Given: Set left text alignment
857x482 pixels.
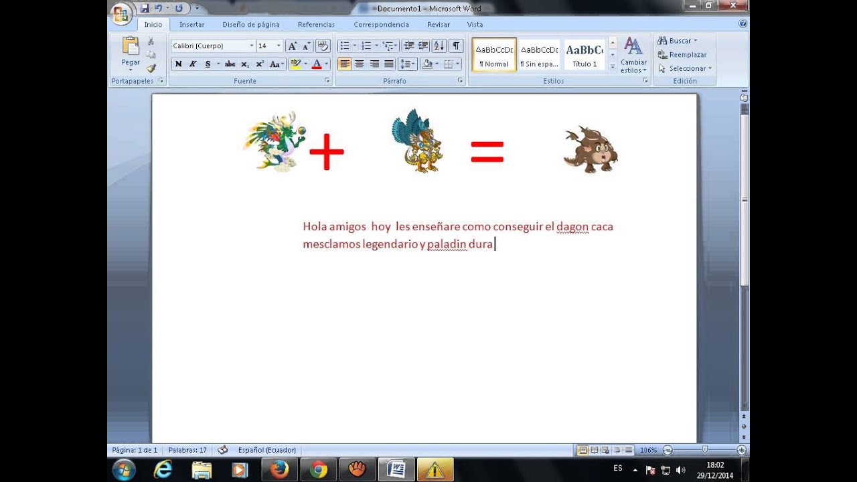Looking at the screenshot, I should pyautogui.click(x=345, y=64).
